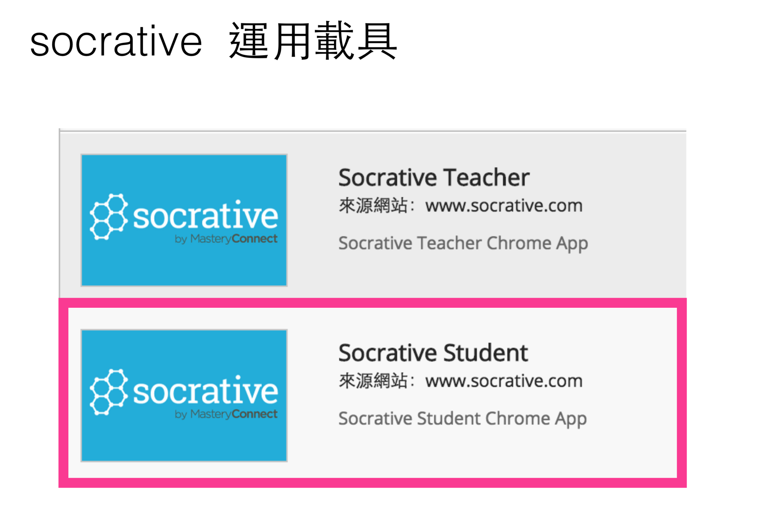Click the 來源網站 label in Teacher row
Screen dimensions: 777x520
coord(373,206)
